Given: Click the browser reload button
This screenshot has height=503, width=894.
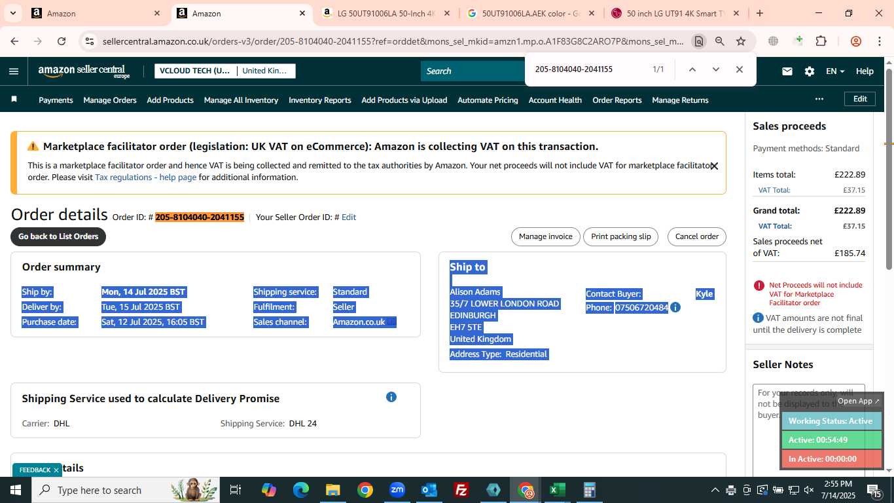Looking at the screenshot, I should (x=62, y=41).
